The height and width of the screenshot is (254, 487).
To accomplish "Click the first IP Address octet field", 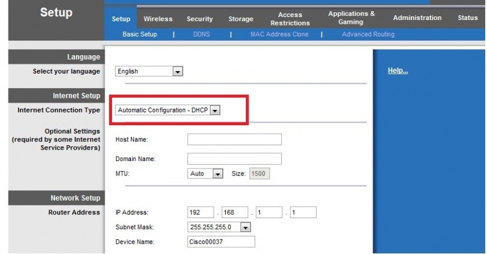I will (x=201, y=213).
